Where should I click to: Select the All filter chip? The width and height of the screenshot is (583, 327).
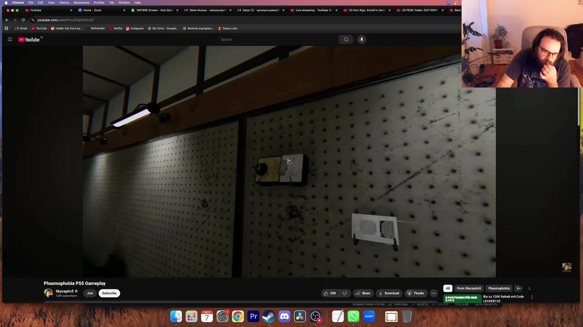[x=448, y=288]
